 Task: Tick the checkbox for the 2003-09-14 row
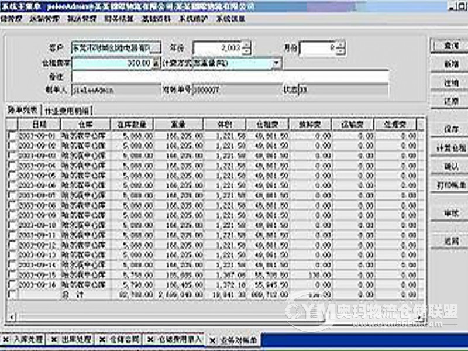[12, 265]
